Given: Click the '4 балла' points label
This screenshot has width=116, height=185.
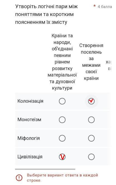Looking at the screenshot, I should pos(105,7).
